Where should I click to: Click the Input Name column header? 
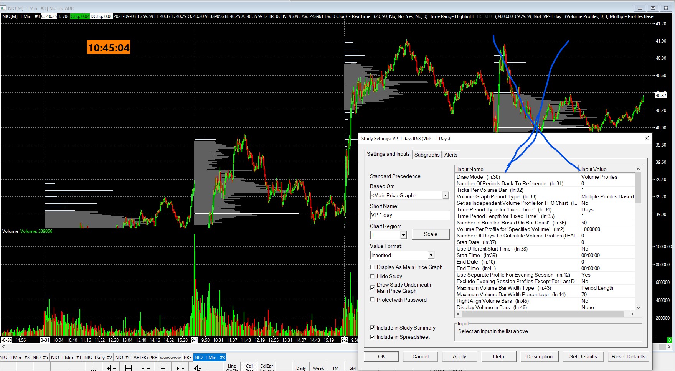pyautogui.click(x=517, y=169)
